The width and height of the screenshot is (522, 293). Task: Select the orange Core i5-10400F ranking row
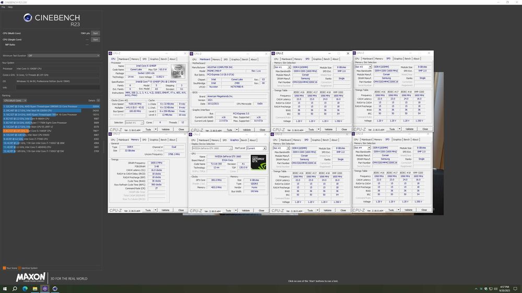(x=51, y=131)
